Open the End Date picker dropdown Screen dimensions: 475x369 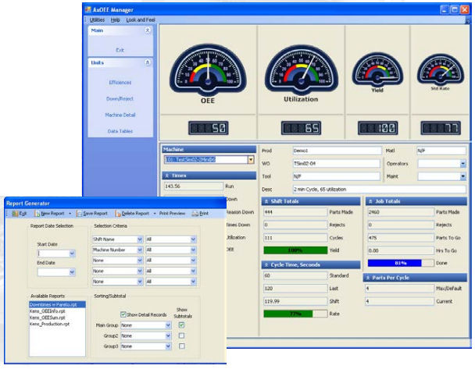coord(72,272)
